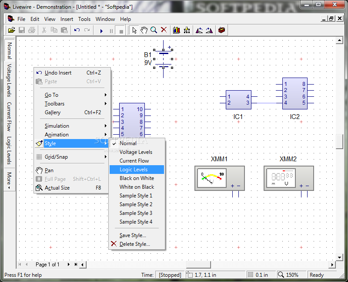Jump to last page button
This screenshot has height=282, width=348.
76,265
